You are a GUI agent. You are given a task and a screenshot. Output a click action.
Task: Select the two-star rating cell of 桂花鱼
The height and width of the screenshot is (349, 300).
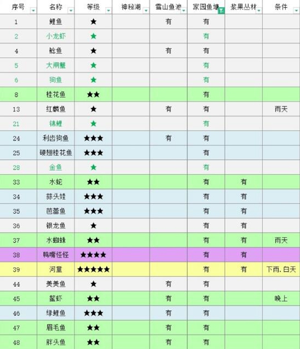coord(93,94)
